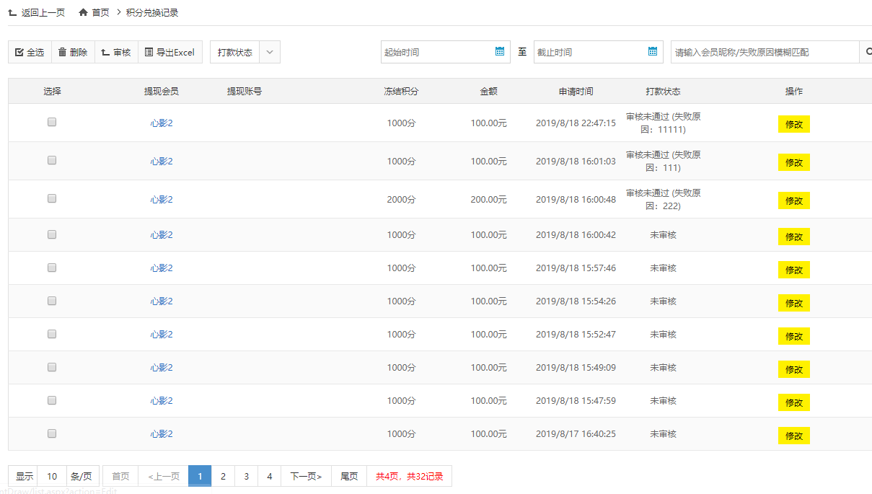872x494 pixels.
Task: Tick checkbox for row 2019/8/18 16:01:03
Action: click(x=52, y=160)
